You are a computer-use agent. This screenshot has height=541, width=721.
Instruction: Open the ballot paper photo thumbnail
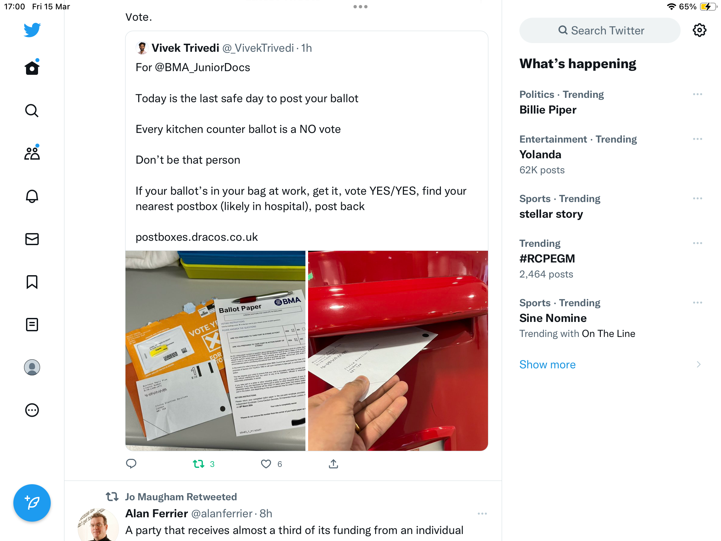pyautogui.click(x=215, y=351)
